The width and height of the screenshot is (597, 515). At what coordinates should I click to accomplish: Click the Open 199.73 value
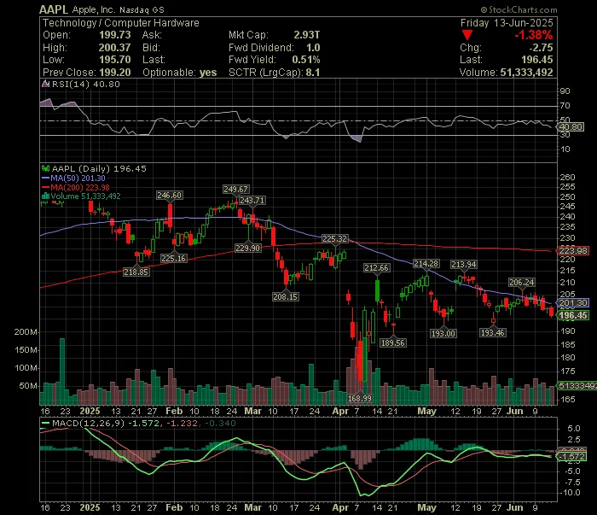coord(114,35)
